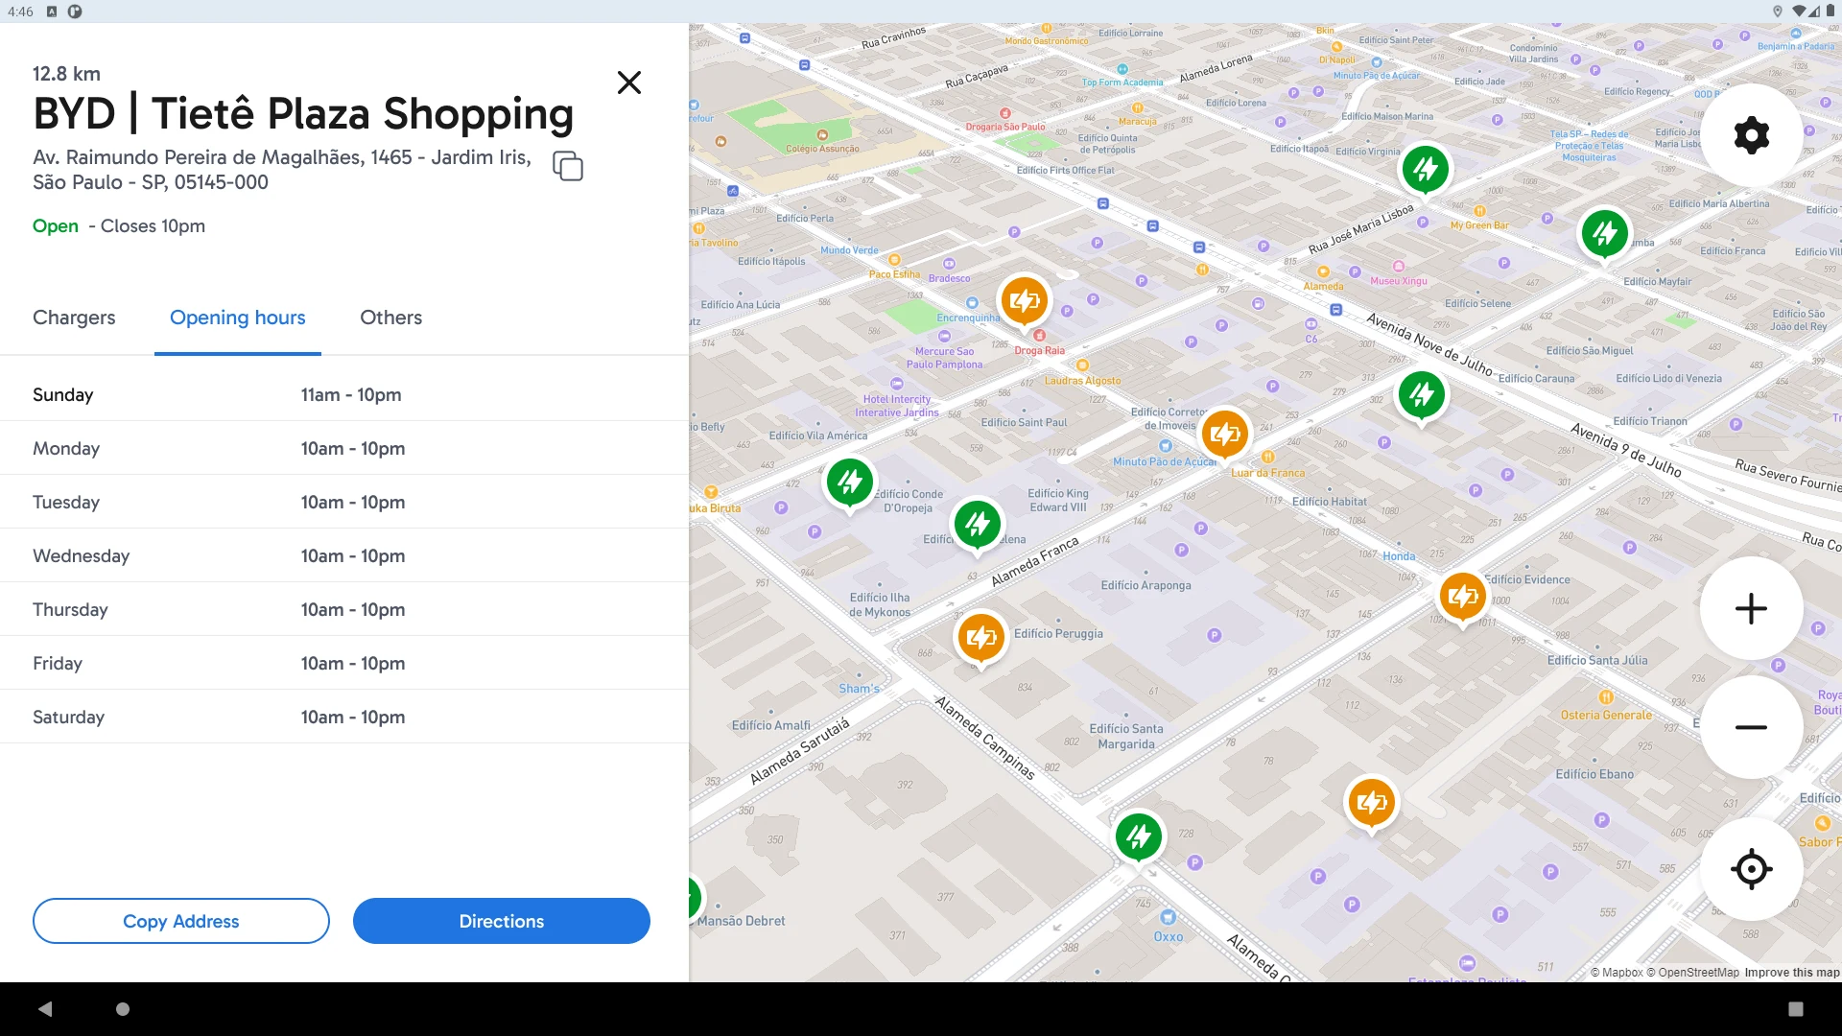Screen dimensions: 1842x1036
Task: Switch to the Others tab
Action: point(390,318)
